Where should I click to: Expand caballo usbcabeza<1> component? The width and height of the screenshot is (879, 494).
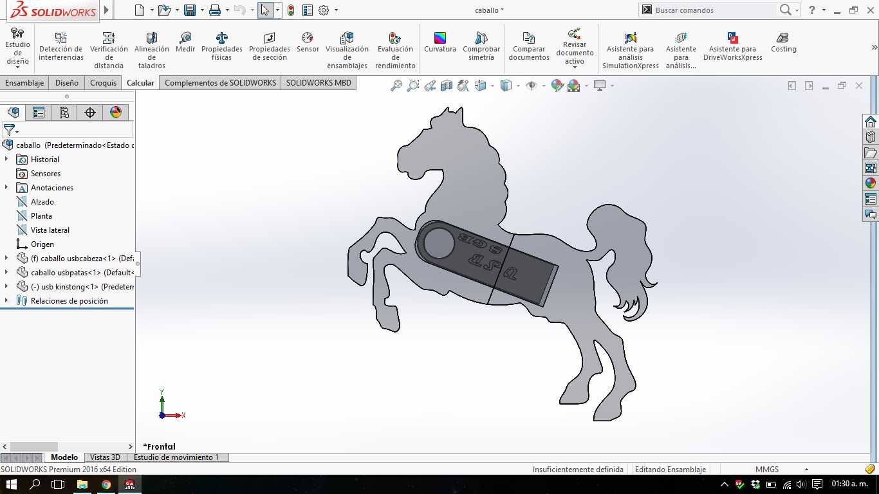click(6, 258)
